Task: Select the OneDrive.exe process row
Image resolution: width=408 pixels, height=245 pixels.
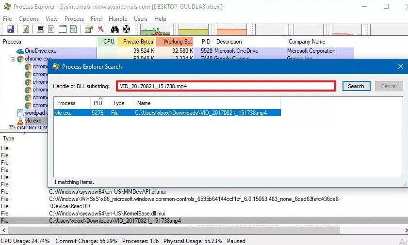Action: click(x=177, y=51)
